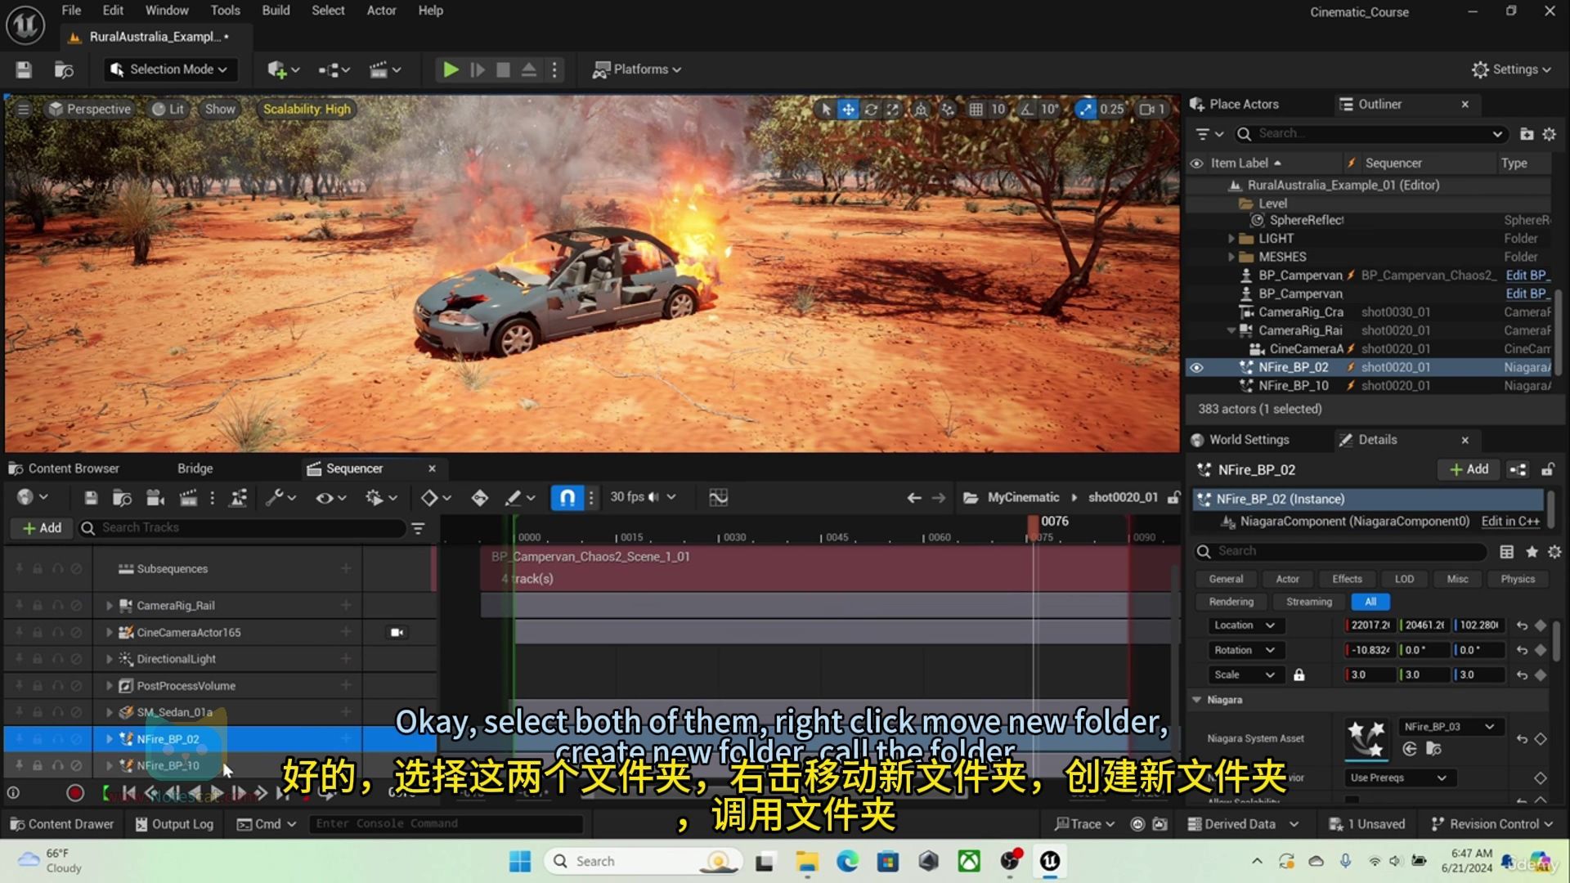1570x883 pixels.
Task: Click the Sequencer camera-cut camera icon
Action: (155, 497)
